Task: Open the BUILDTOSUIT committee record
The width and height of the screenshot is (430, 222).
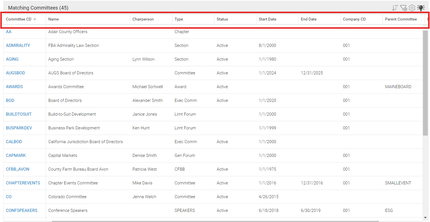Action: (19, 114)
